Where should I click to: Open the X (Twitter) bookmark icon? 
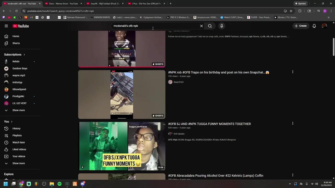[20, 17]
